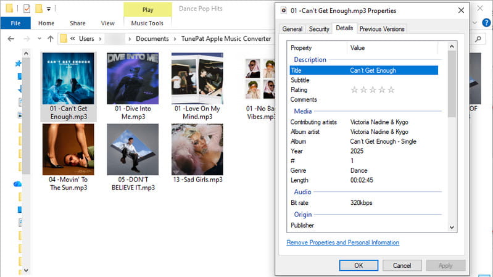Image resolution: width=493 pixels, height=277 pixels.
Task: Switch to the Share ribbon tab
Action: click(78, 23)
